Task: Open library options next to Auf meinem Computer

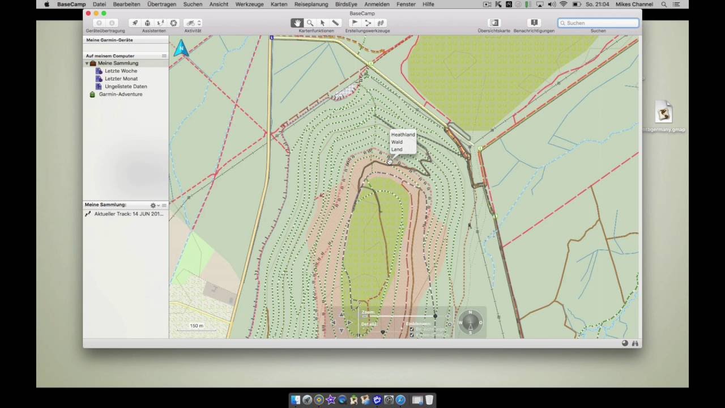Action: click(x=164, y=56)
